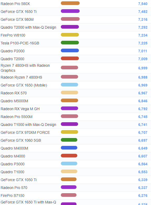Click the 6,999 score value
This screenshot has height=205, width=151.
click(143, 68)
